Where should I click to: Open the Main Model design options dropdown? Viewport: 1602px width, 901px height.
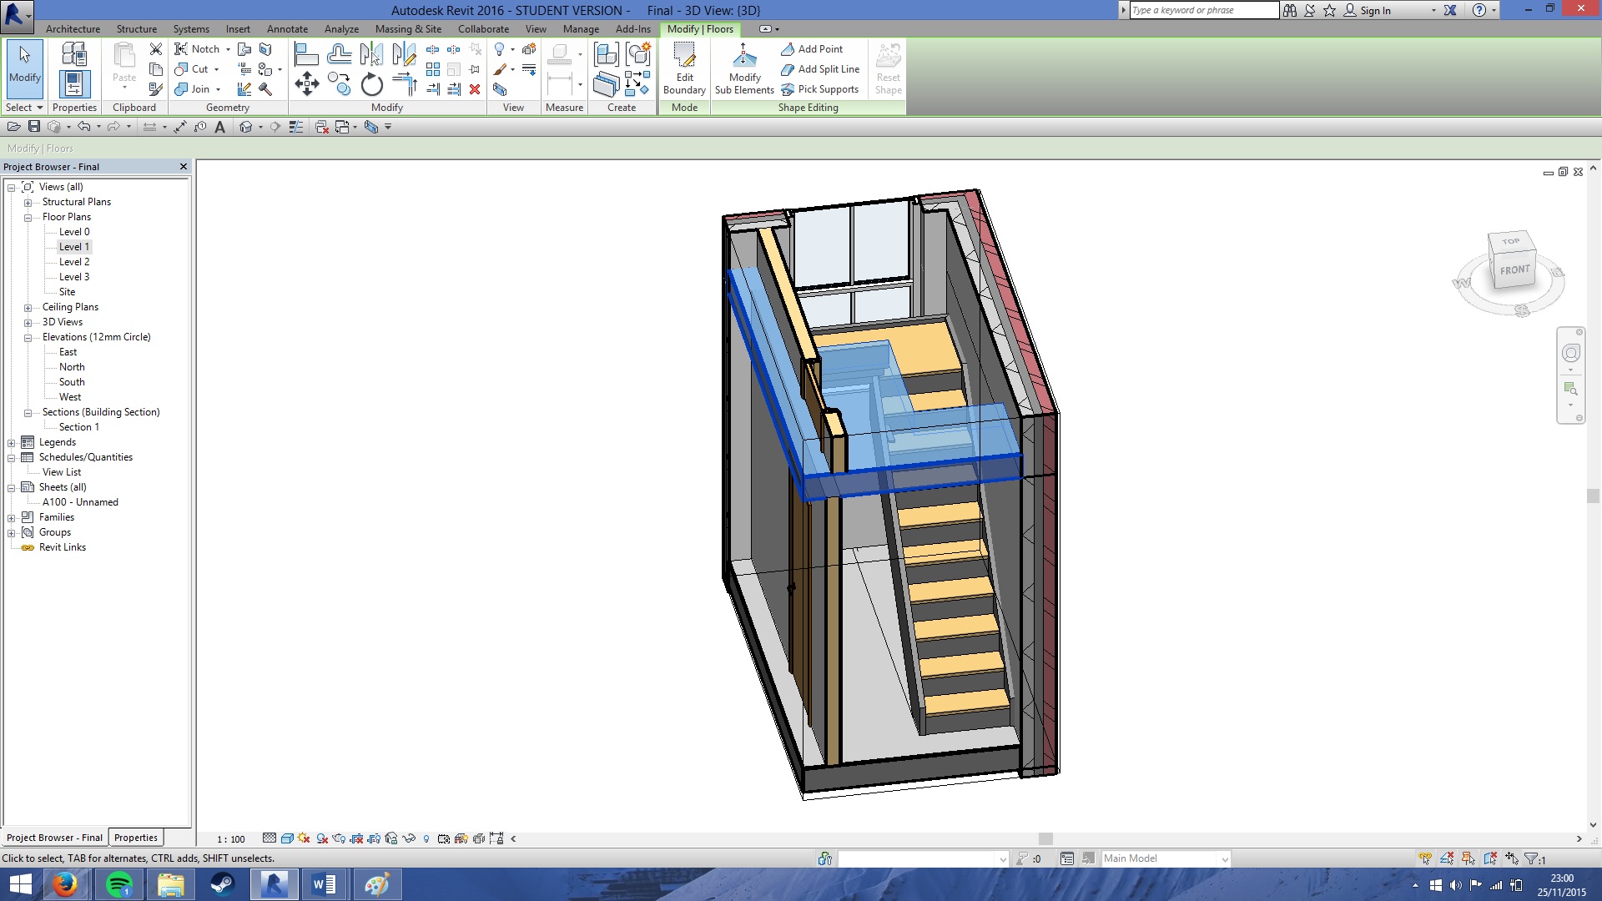point(1224,859)
